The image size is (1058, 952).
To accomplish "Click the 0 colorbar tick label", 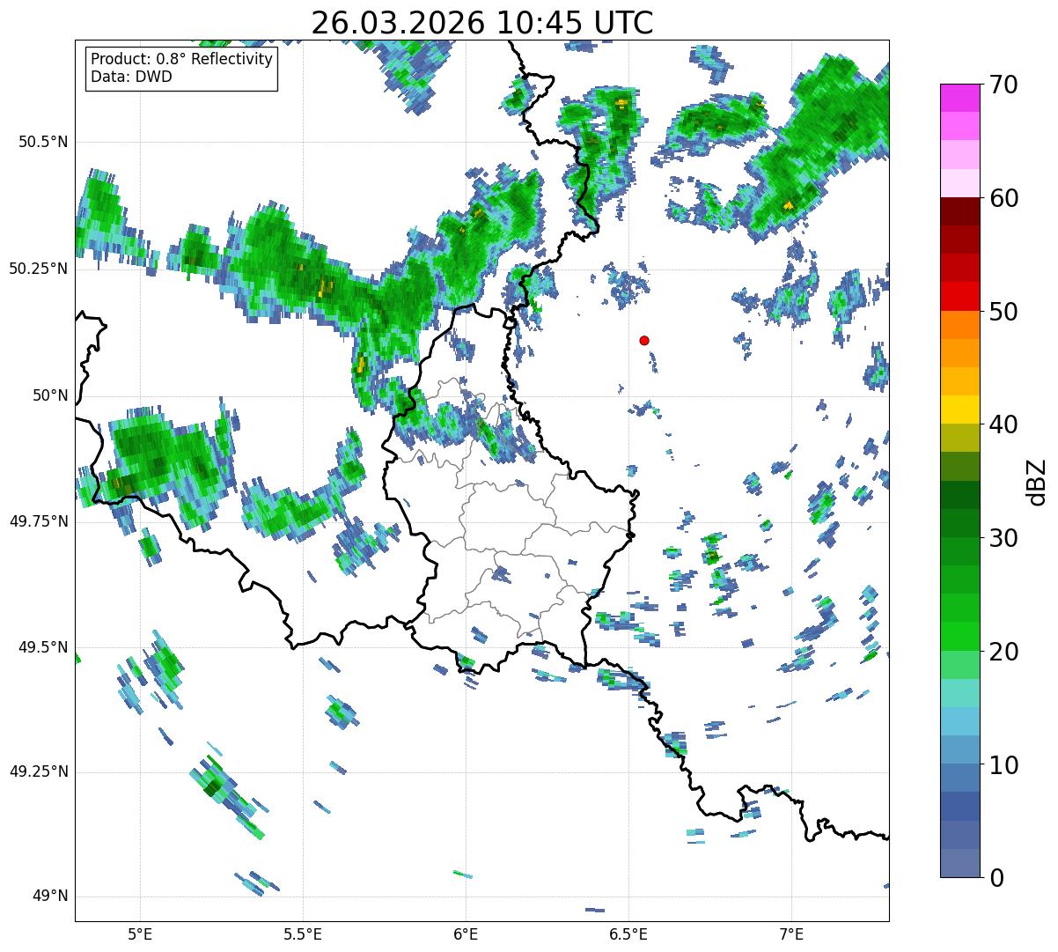I will [996, 878].
